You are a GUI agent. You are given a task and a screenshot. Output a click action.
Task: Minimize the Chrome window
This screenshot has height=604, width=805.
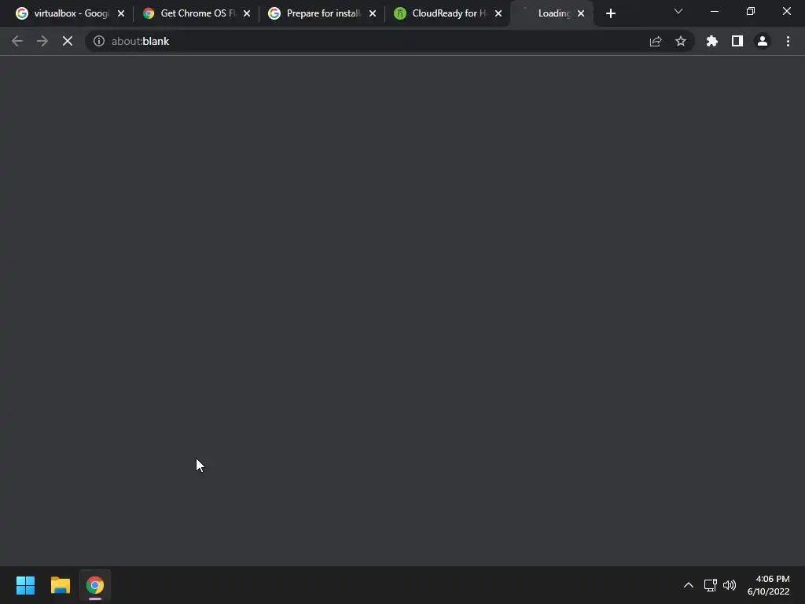714,11
